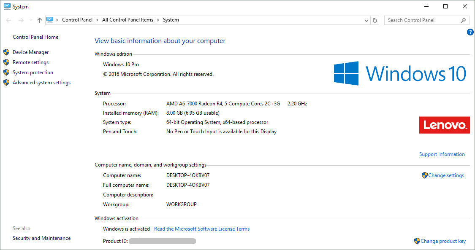The width and height of the screenshot is (475, 250).
Task: Open Control Panel Home
Action: pos(35,37)
